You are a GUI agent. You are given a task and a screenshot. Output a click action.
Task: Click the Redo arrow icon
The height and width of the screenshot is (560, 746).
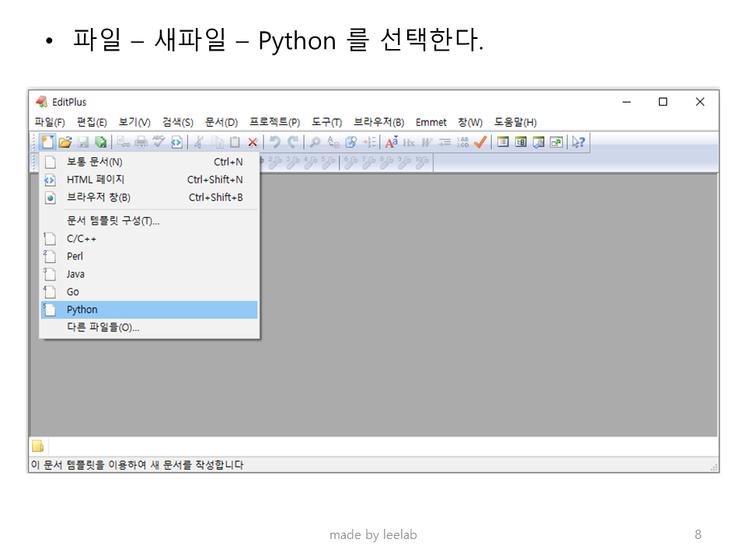coord(293,142)
